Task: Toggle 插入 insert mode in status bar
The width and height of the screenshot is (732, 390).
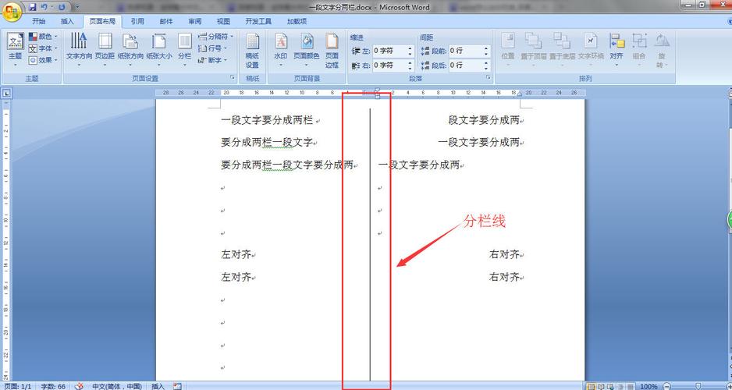Action: [158, 386]
